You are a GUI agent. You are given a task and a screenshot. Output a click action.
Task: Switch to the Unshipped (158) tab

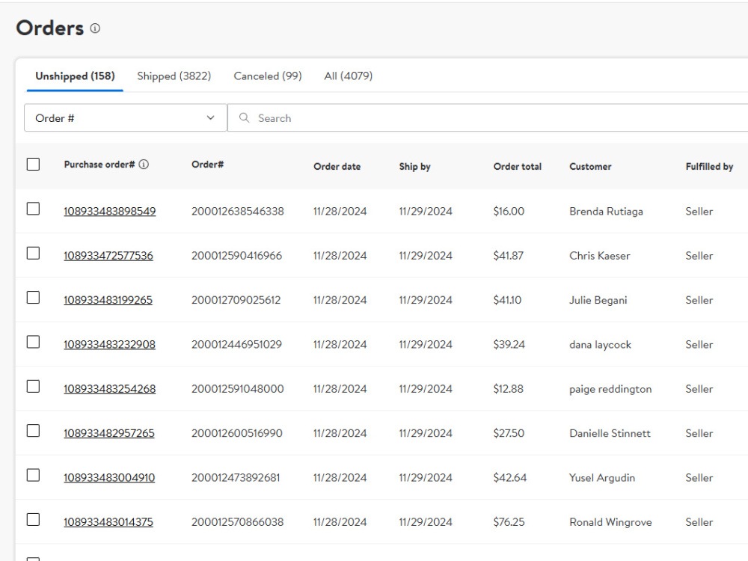coord(75,76)
